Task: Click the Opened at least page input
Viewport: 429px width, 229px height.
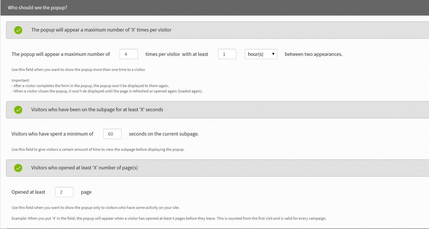Action: pos(64,192)
